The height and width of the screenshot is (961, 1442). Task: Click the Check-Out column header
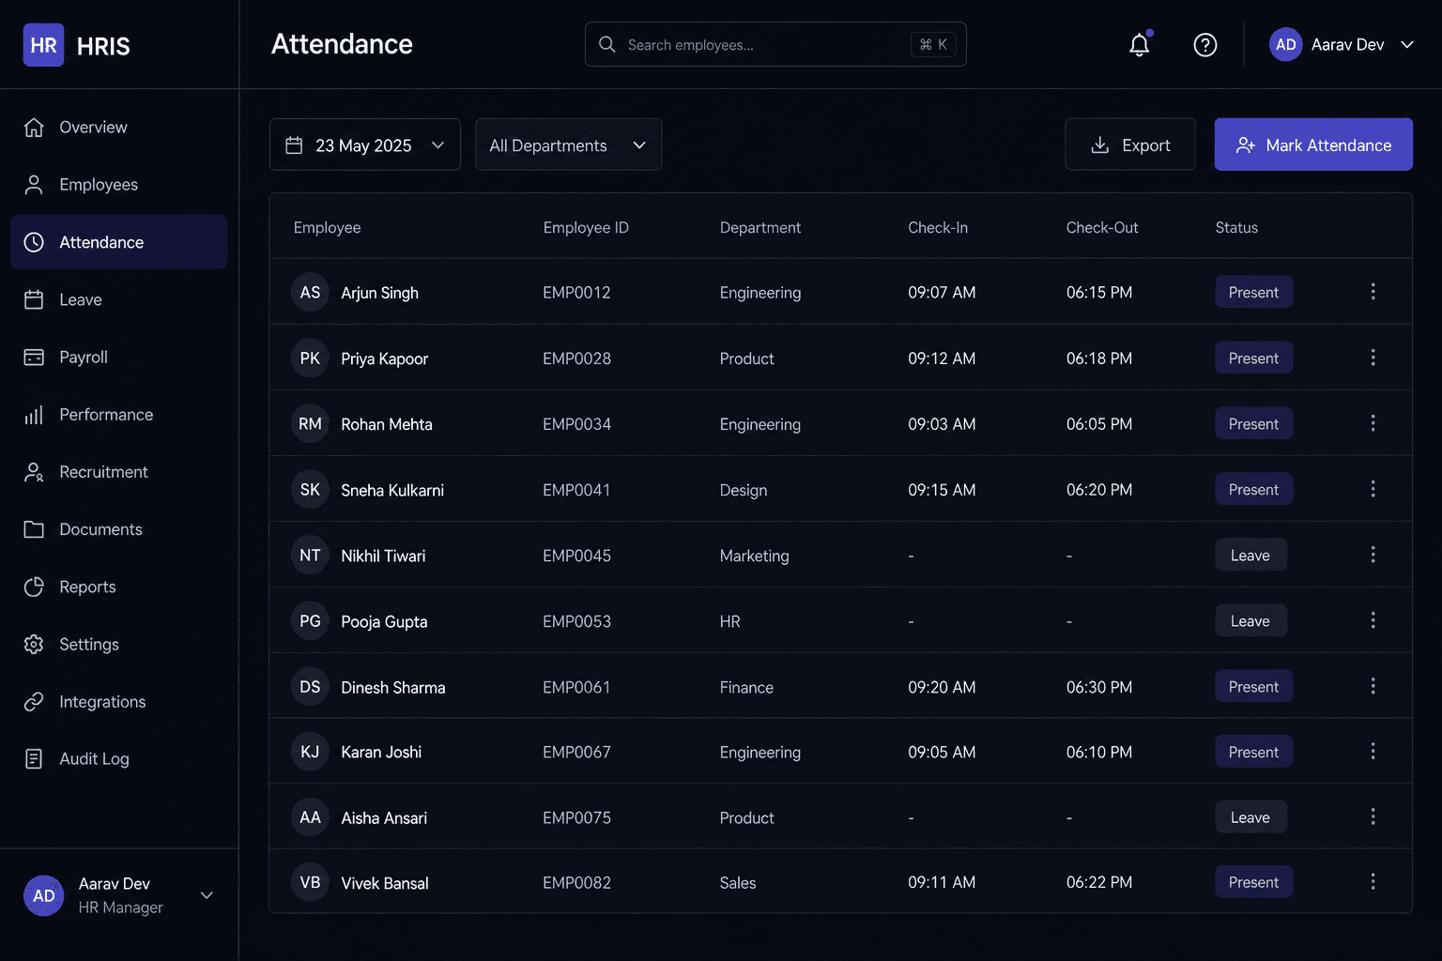1102,227
